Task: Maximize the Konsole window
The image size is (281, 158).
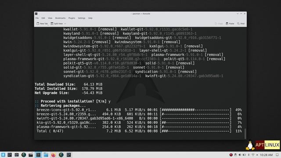Action: point(241,14)
